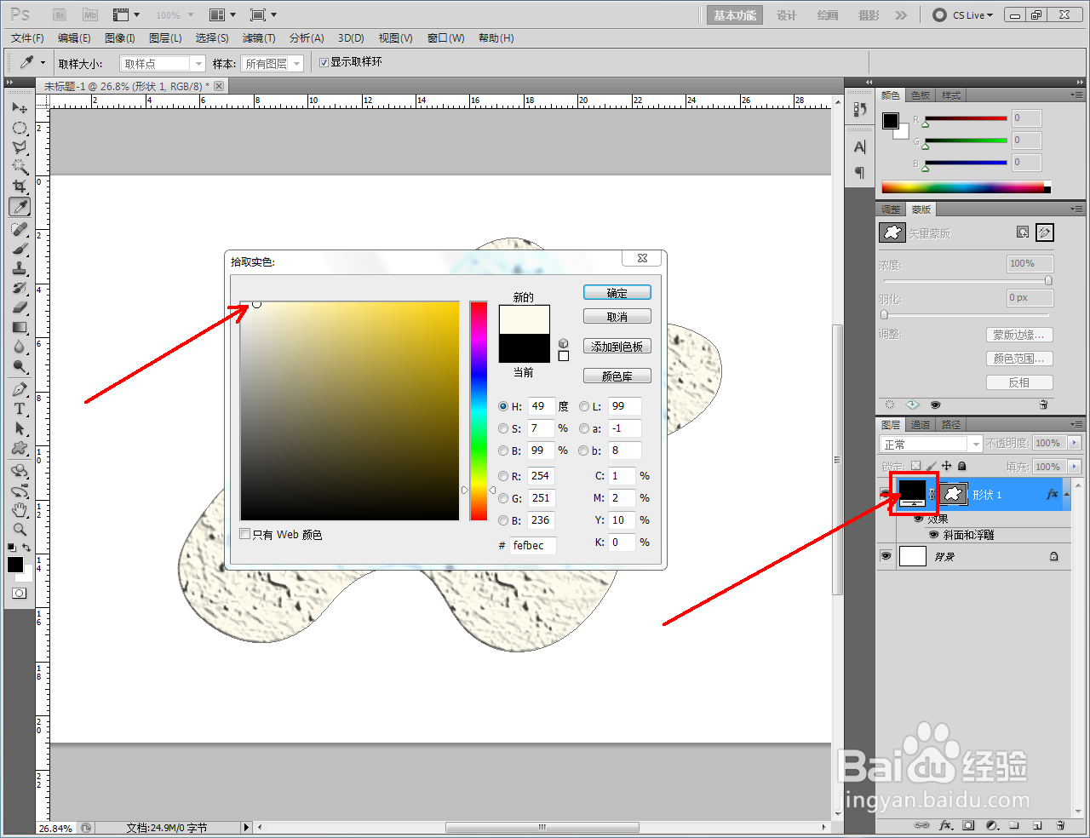Image resolution: width=1090 pixels, height=838 pixels.
Task: Create new adjustment layer icon
Action: coord(991,825)
